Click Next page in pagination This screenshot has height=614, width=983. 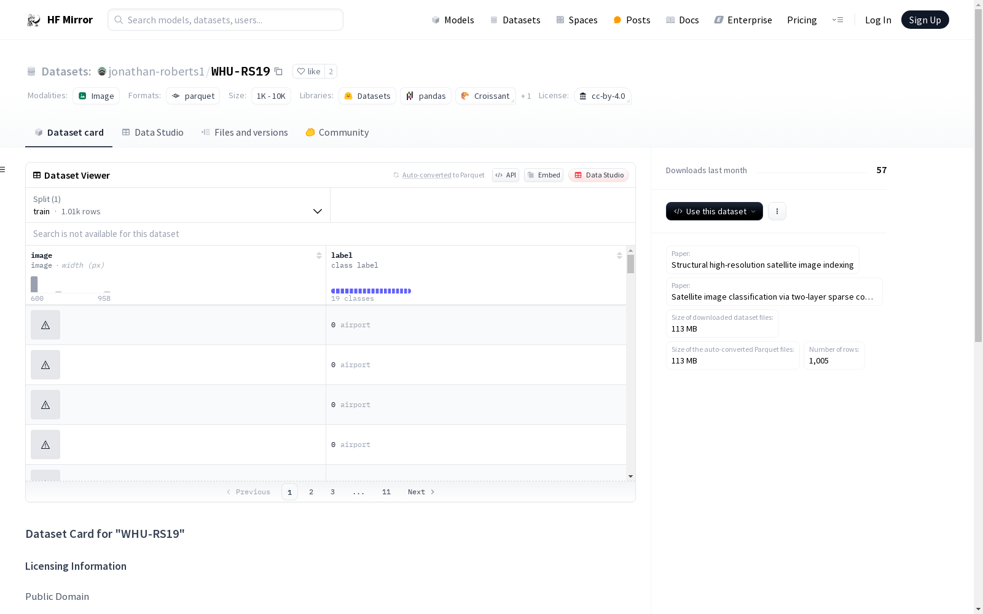click(421, 492)
